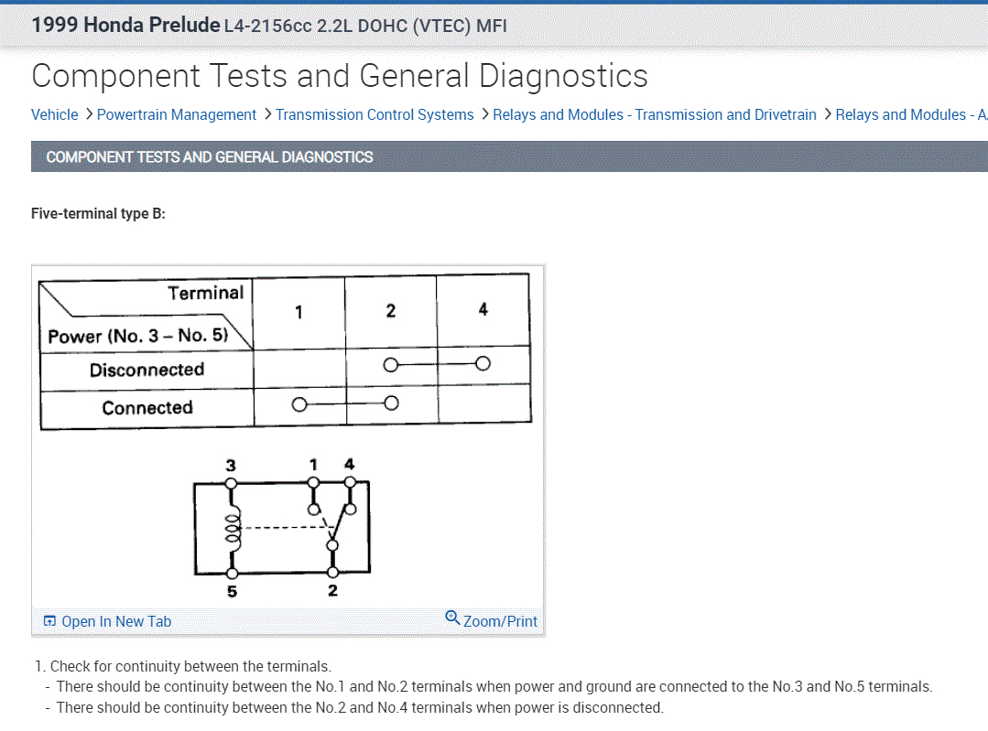
Task: Click the large Component Tests page heading
Action: pyautogui.click(x=340, y=75)
